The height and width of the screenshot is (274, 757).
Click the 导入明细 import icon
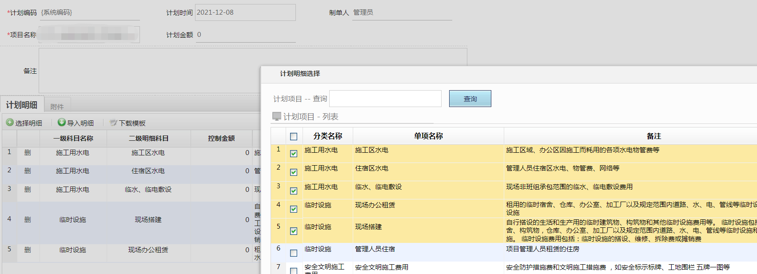pyautogui.click(x=62, y=123)
